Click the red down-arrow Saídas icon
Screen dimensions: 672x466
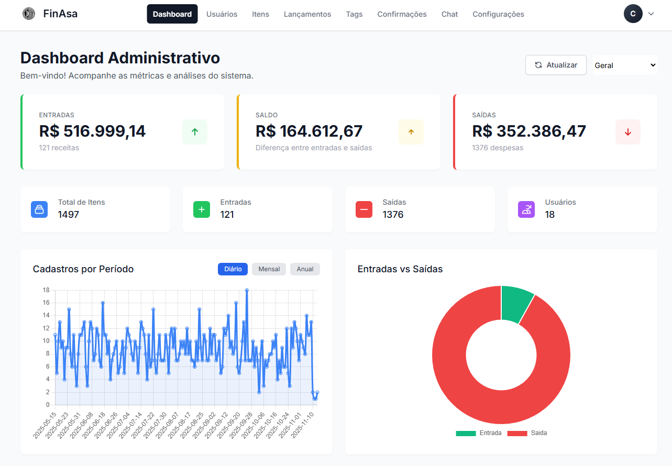pyautogui.click(x=627, y=132)
